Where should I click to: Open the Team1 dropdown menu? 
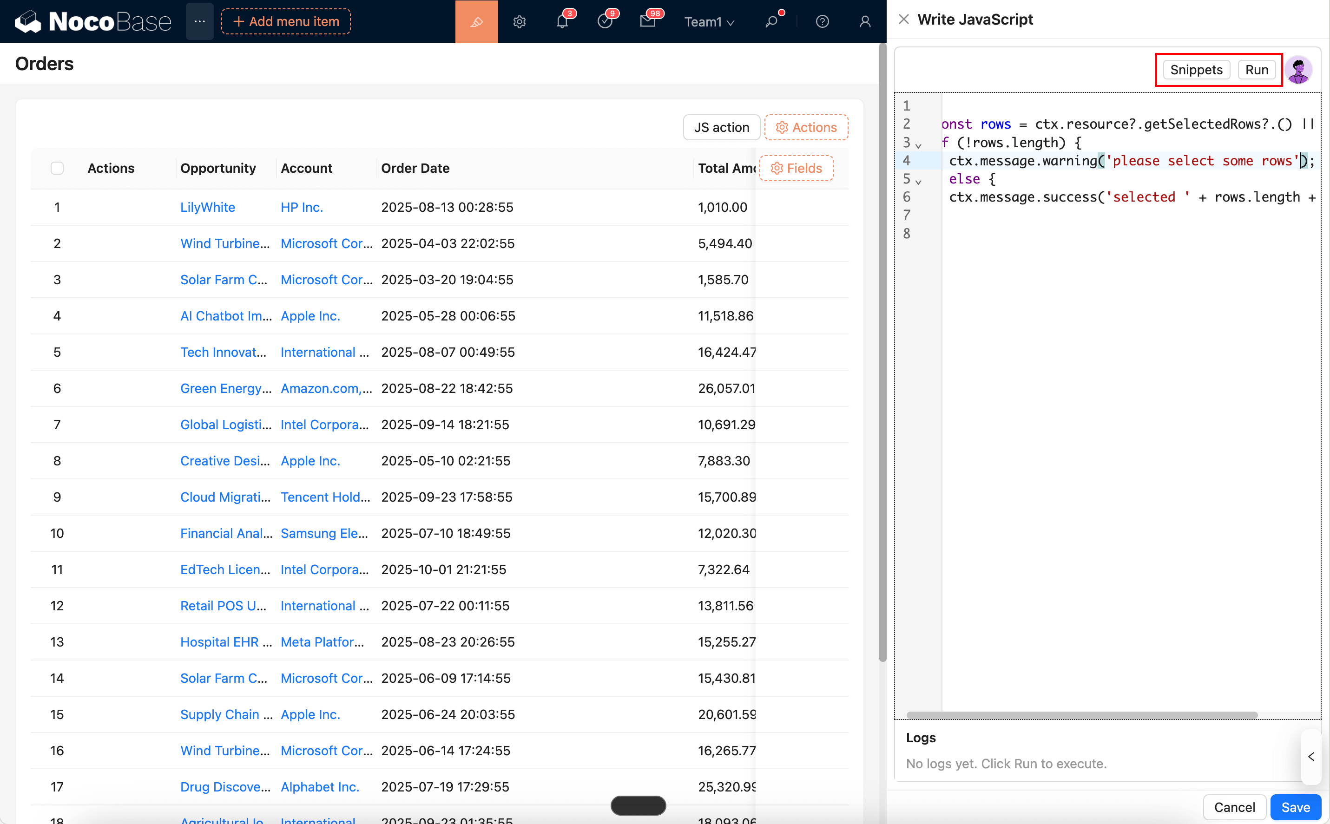pyautogui.click(x=709, y=21)
